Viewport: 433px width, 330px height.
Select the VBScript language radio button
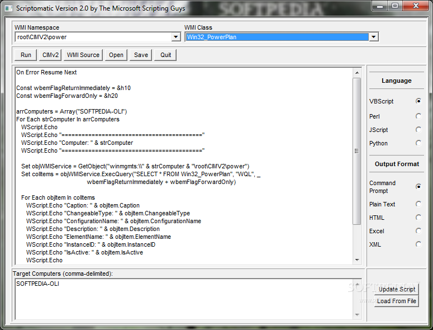click(x=418, y=101)
